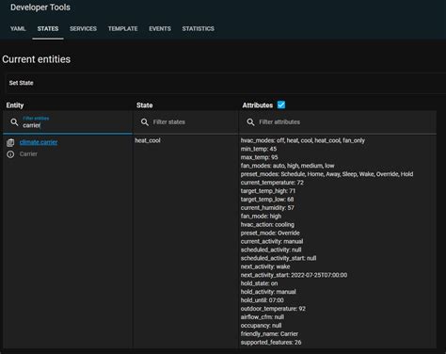Open the SERVICES tab

(83, 29)
